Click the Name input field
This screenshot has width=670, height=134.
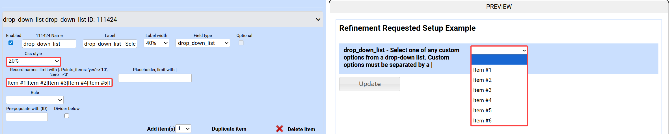[x=49, y=44]
